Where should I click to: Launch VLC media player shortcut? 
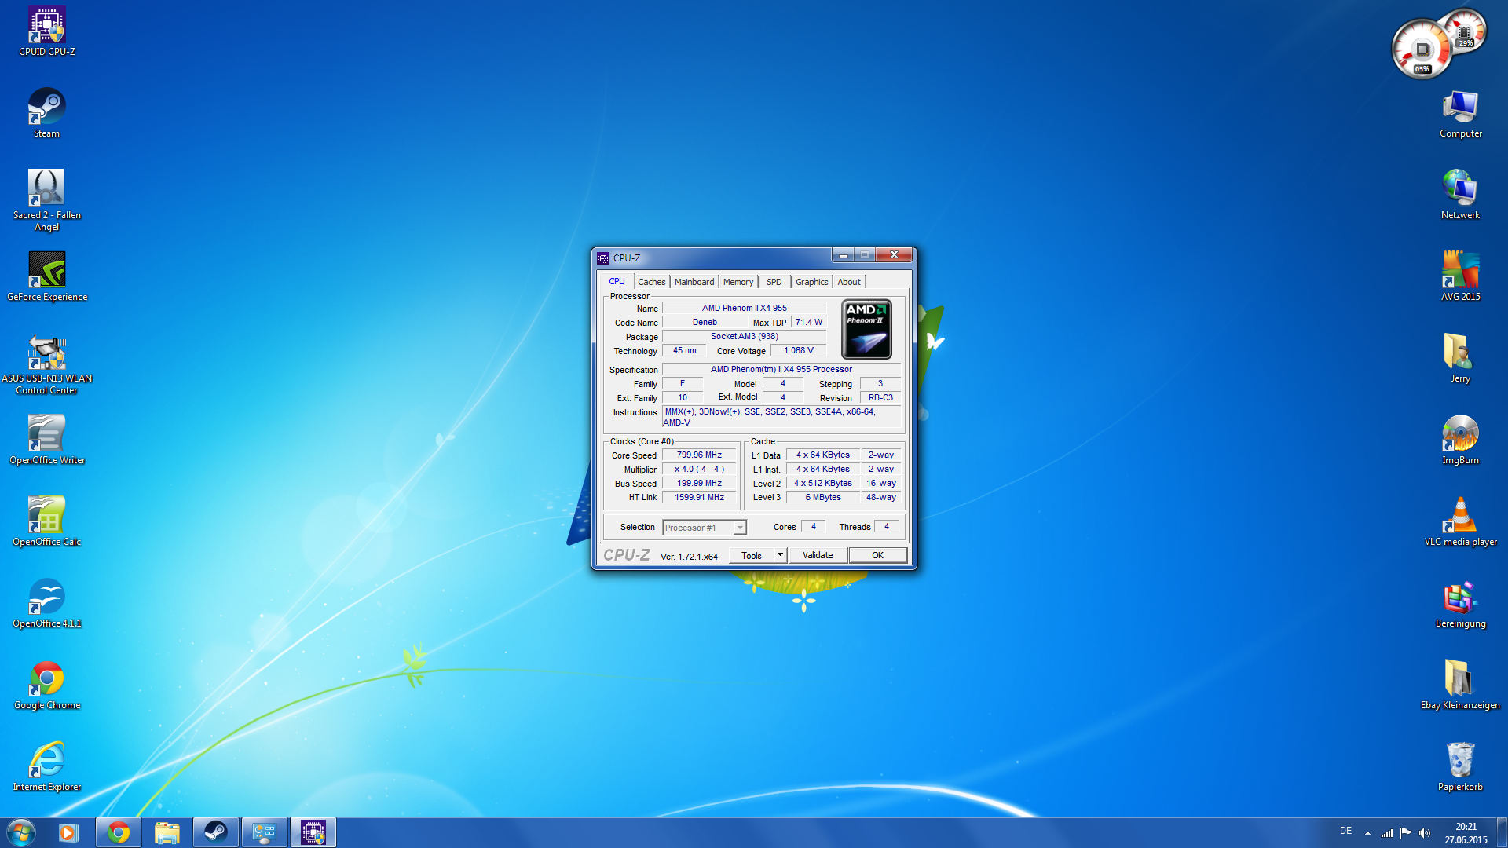1460,515
